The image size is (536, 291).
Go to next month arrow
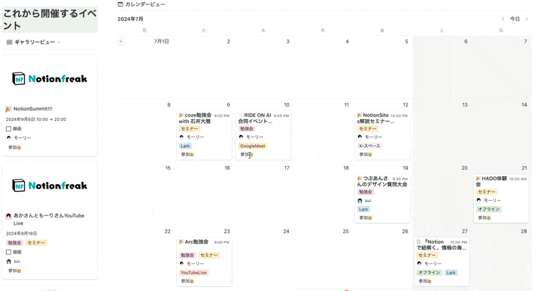coord(527,19)
